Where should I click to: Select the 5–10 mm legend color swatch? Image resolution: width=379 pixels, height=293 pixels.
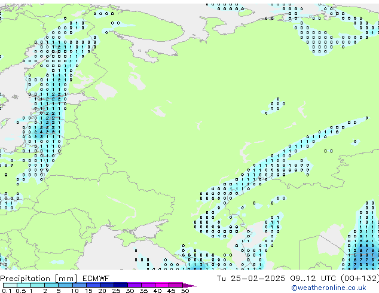click(65, 285)
